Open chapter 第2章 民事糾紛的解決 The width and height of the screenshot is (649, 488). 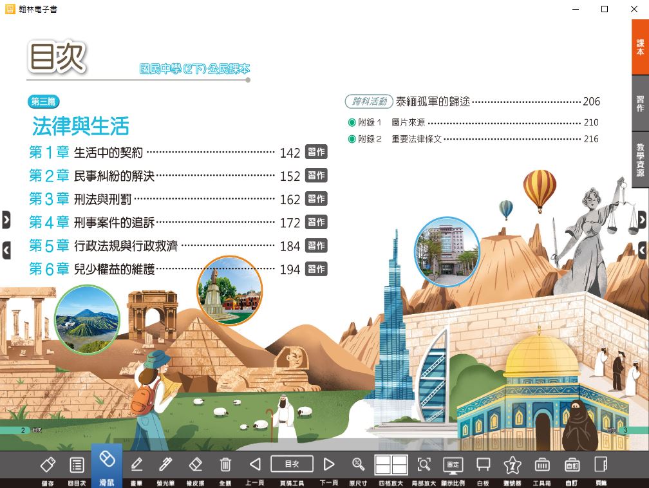click(x=165, y=176)
